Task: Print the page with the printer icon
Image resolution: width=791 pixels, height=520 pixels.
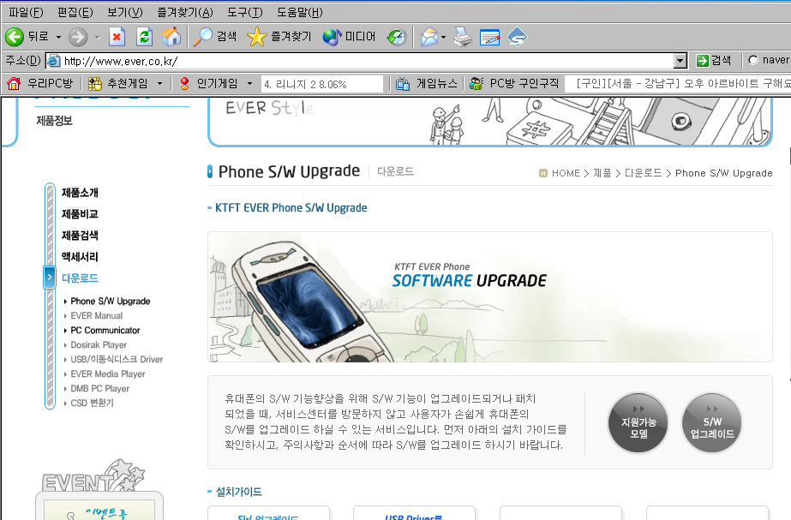Action: [463, 37]
